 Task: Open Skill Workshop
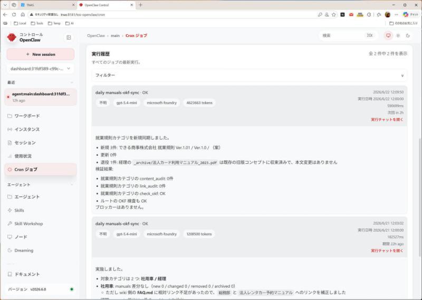coord(41,224)
